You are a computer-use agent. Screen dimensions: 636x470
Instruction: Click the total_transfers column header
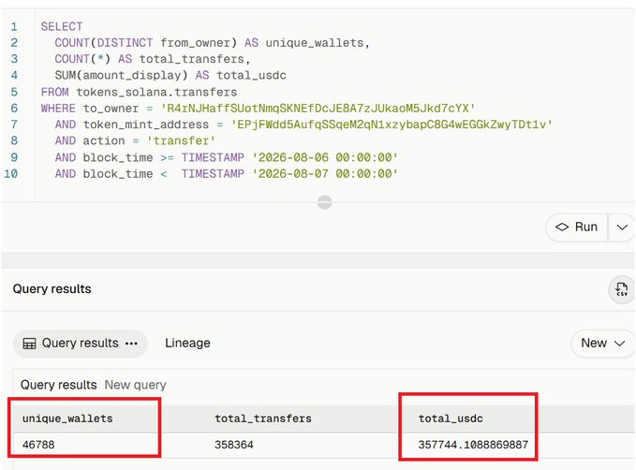pos(263,419)
